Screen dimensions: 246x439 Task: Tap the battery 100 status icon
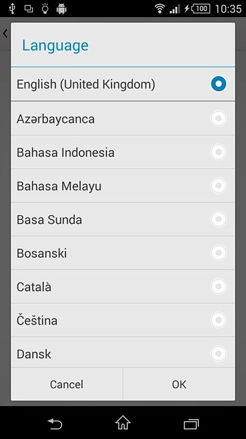click(200, 9)
